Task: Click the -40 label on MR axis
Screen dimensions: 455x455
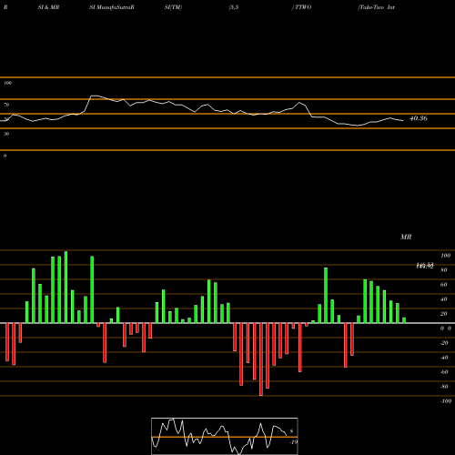Action: click(x=444, y=358)
